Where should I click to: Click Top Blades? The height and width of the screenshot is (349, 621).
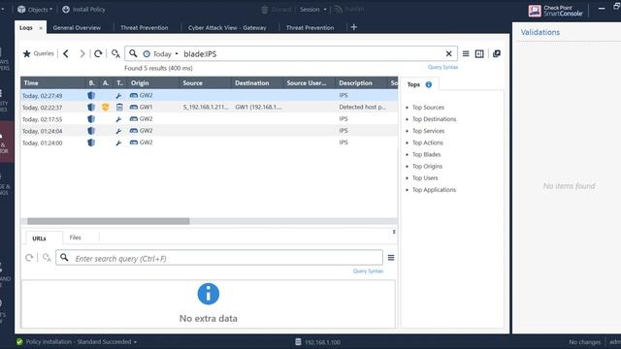[426, 154]
